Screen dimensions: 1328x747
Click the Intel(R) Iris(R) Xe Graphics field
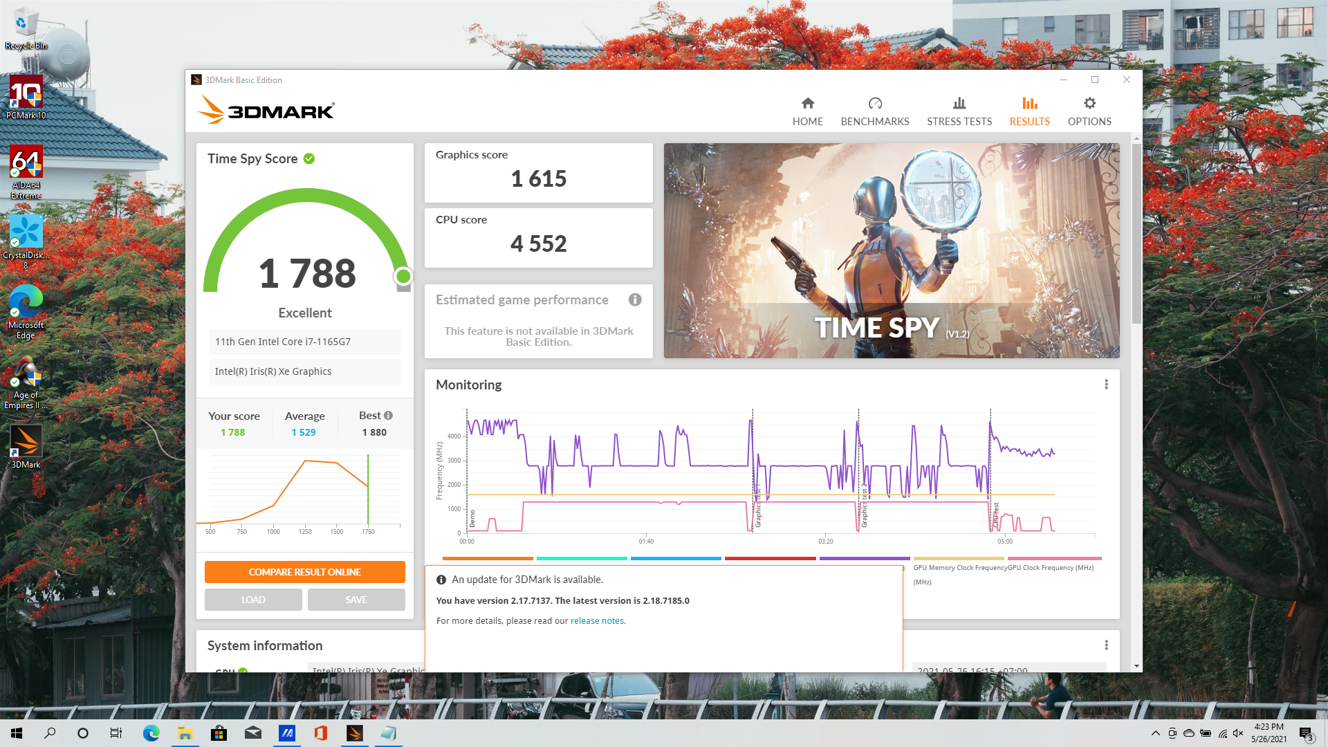pyautogui.click(x=305, y=371)
